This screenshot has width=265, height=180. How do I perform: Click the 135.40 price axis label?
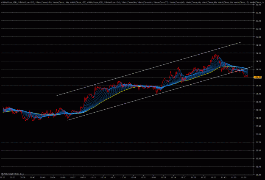(257, 5)
